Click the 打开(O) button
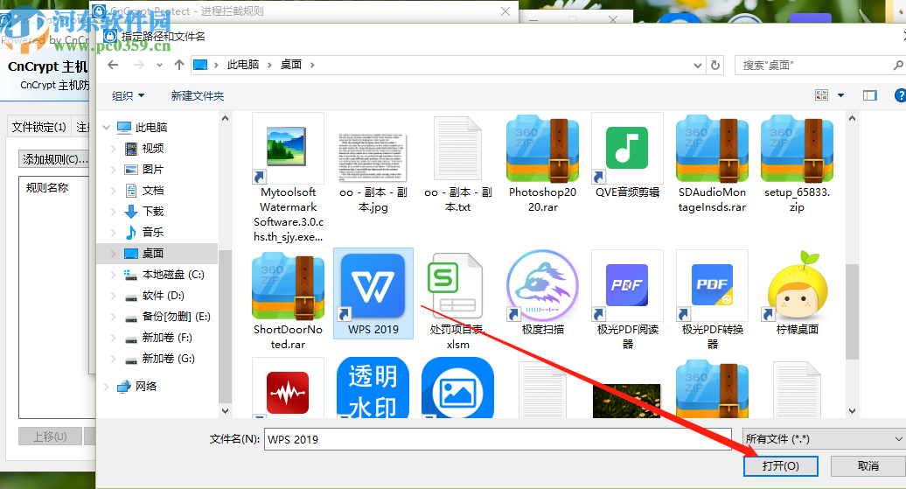 [781, 466]
